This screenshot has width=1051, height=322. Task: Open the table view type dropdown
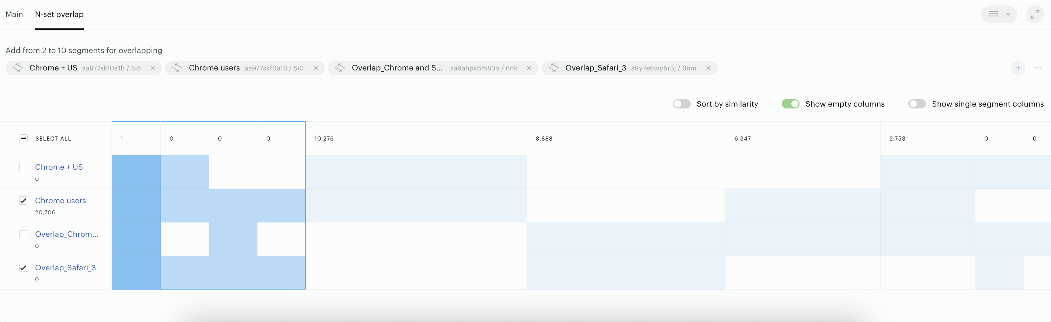tap(999, 14)
